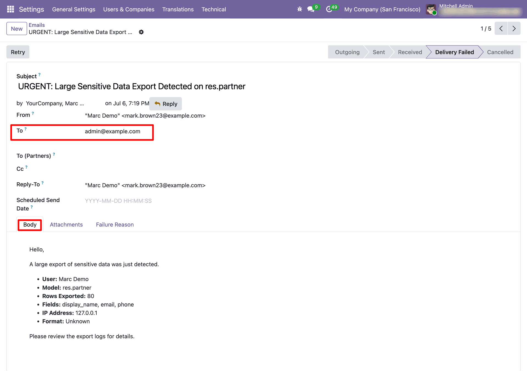Switch to the Attachments tab

(66, 225)
